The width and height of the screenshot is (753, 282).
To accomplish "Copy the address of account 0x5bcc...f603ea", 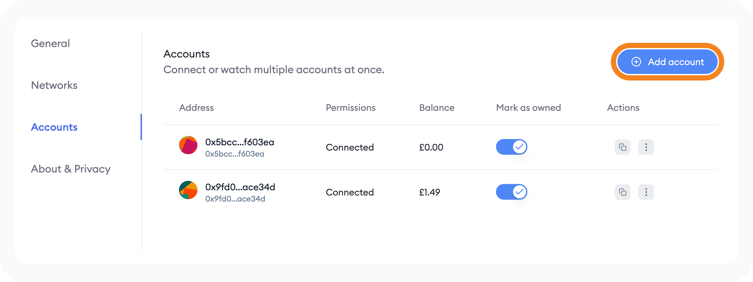I will coord(623,147).
